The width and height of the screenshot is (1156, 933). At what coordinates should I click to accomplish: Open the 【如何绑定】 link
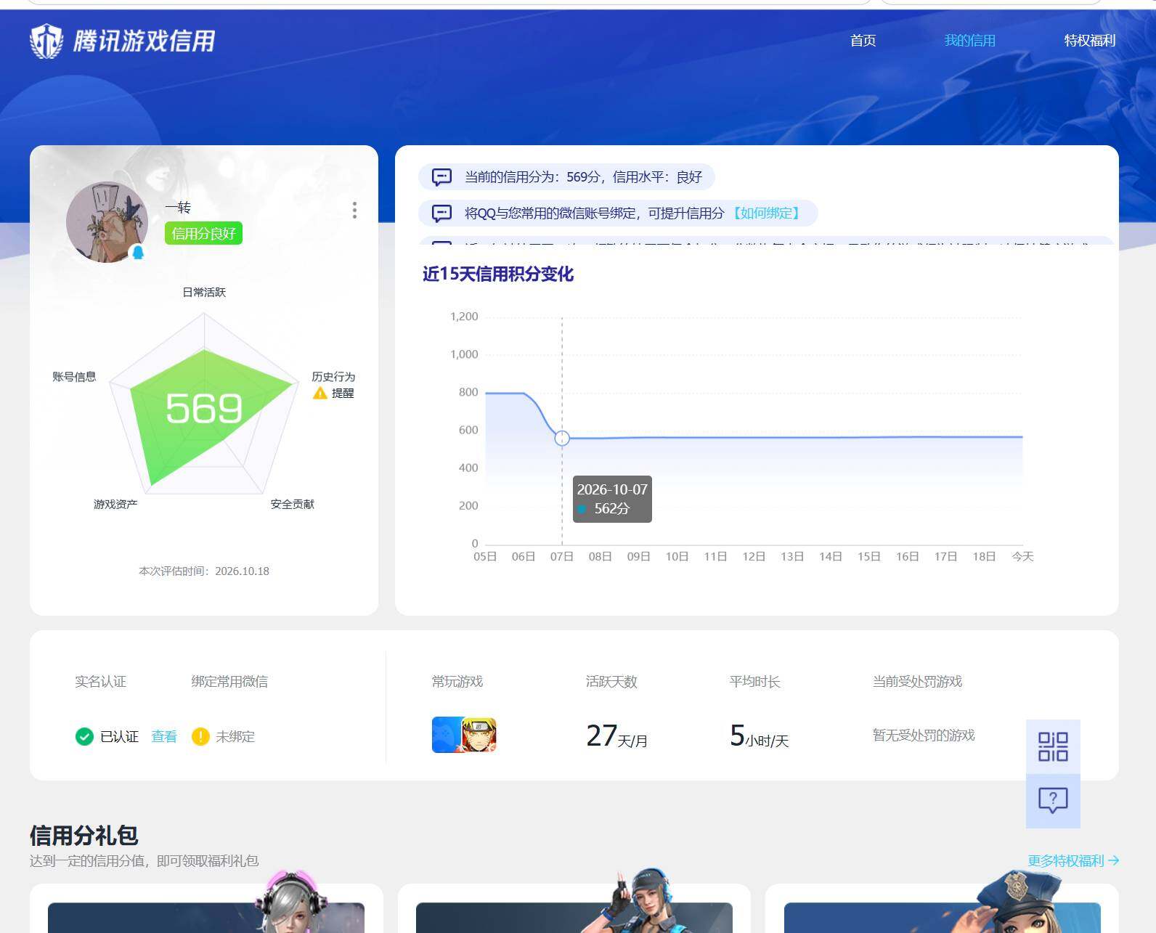(766, 213)
